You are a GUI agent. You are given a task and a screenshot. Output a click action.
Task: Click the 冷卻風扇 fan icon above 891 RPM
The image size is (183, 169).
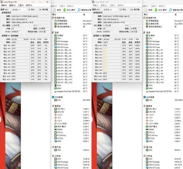point(53,97)
